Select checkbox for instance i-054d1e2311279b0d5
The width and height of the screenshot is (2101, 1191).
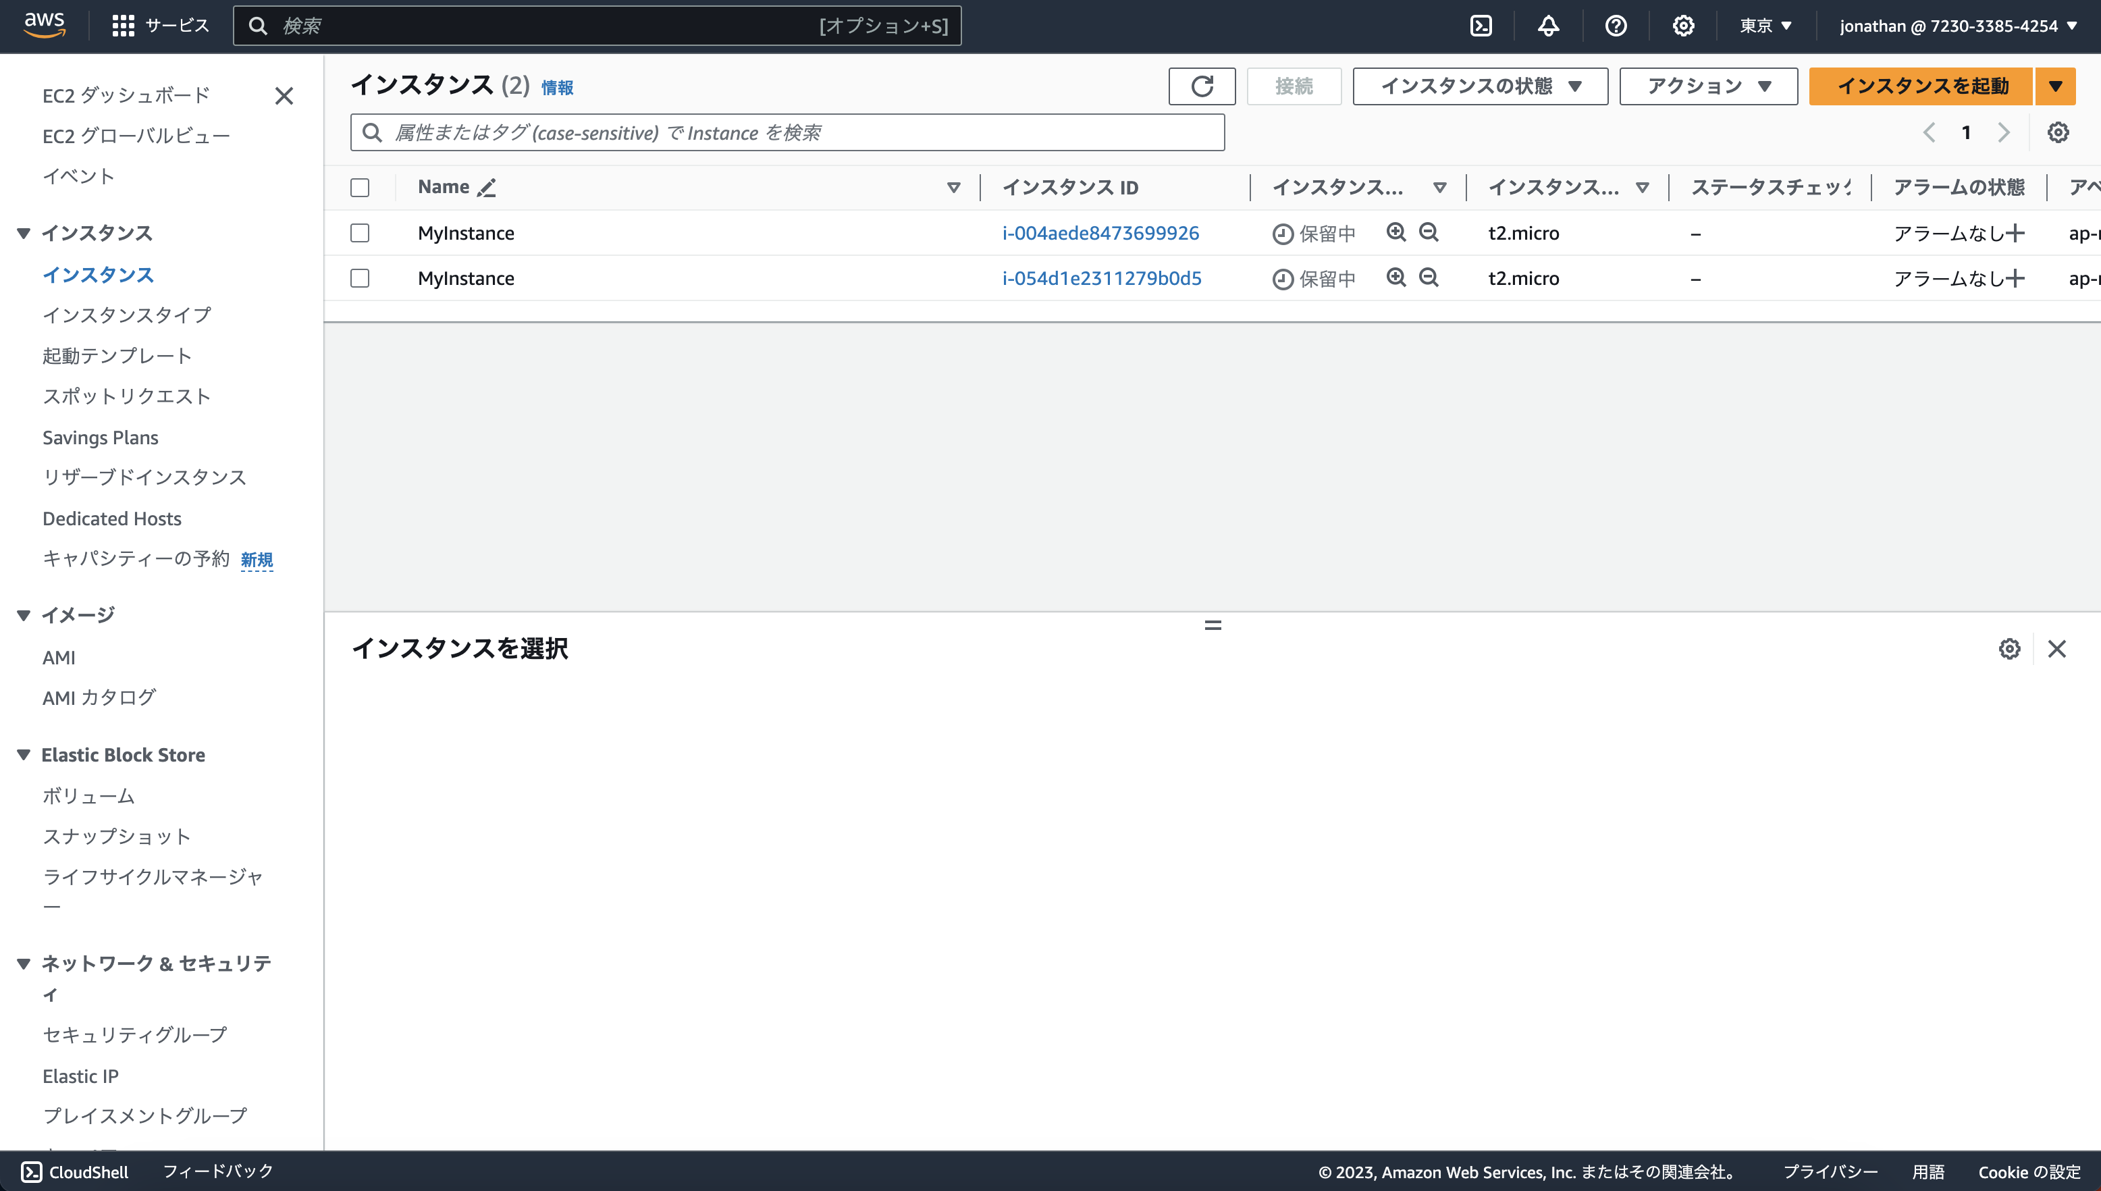click(x=359, y=277)
